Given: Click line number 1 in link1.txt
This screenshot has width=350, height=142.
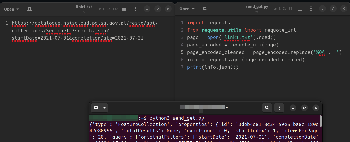Looking at the screenshot, I should click(7, 23).
